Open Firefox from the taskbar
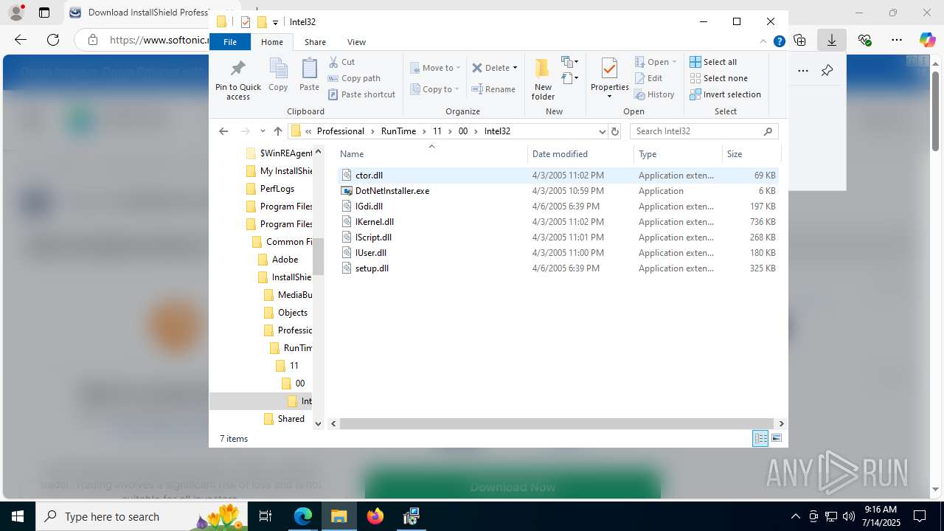 click(x=375, y=516)
